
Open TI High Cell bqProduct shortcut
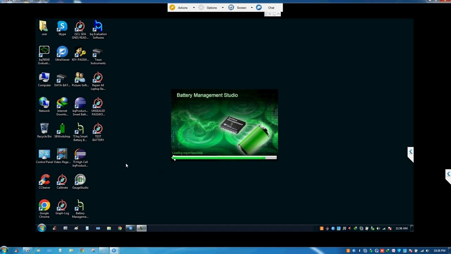tap(80, 158)
